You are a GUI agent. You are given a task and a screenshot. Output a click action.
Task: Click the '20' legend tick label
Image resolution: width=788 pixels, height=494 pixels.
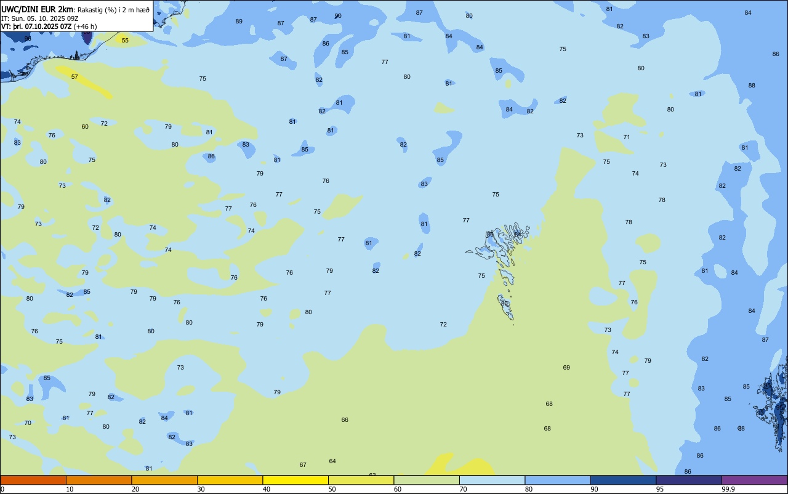click(135, 489)
